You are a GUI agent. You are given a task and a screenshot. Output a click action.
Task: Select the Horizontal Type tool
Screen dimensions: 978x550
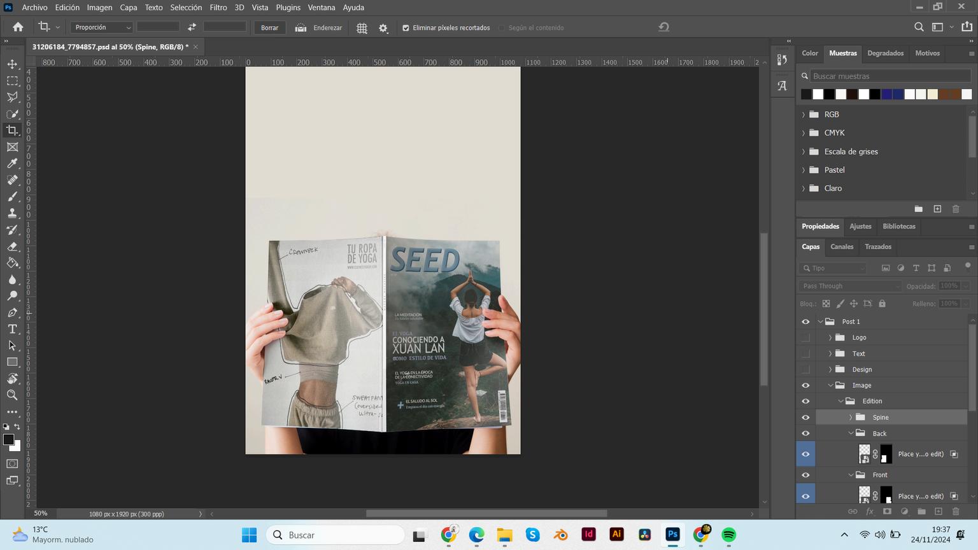pos(12,329)
